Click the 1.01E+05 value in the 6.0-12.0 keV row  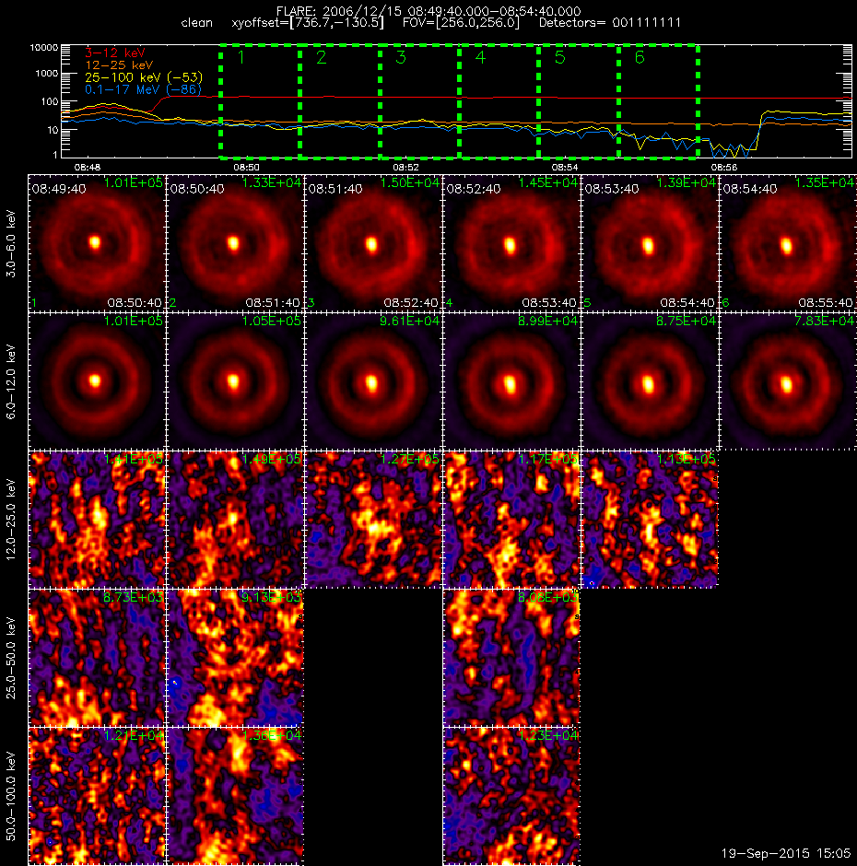coord(134,321)
